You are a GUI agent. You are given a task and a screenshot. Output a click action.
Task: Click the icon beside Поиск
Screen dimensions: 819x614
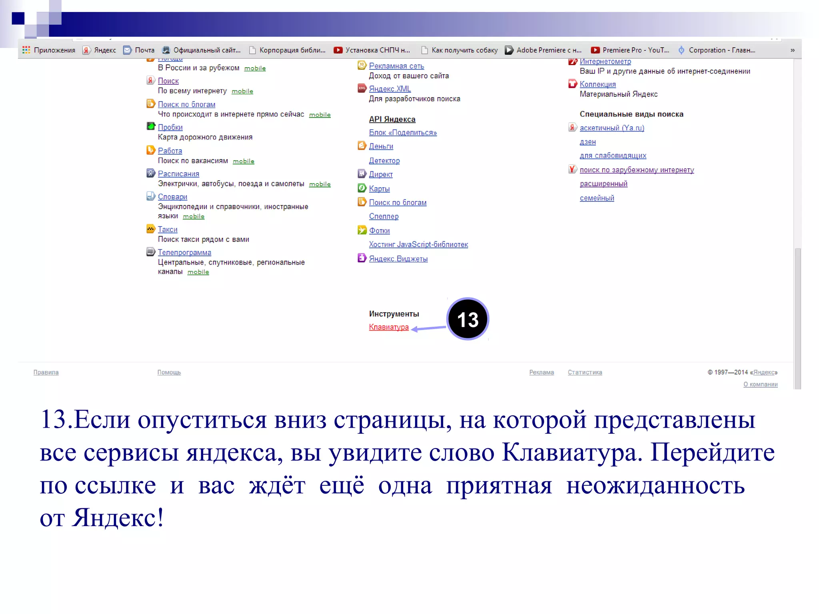(151, 80)
